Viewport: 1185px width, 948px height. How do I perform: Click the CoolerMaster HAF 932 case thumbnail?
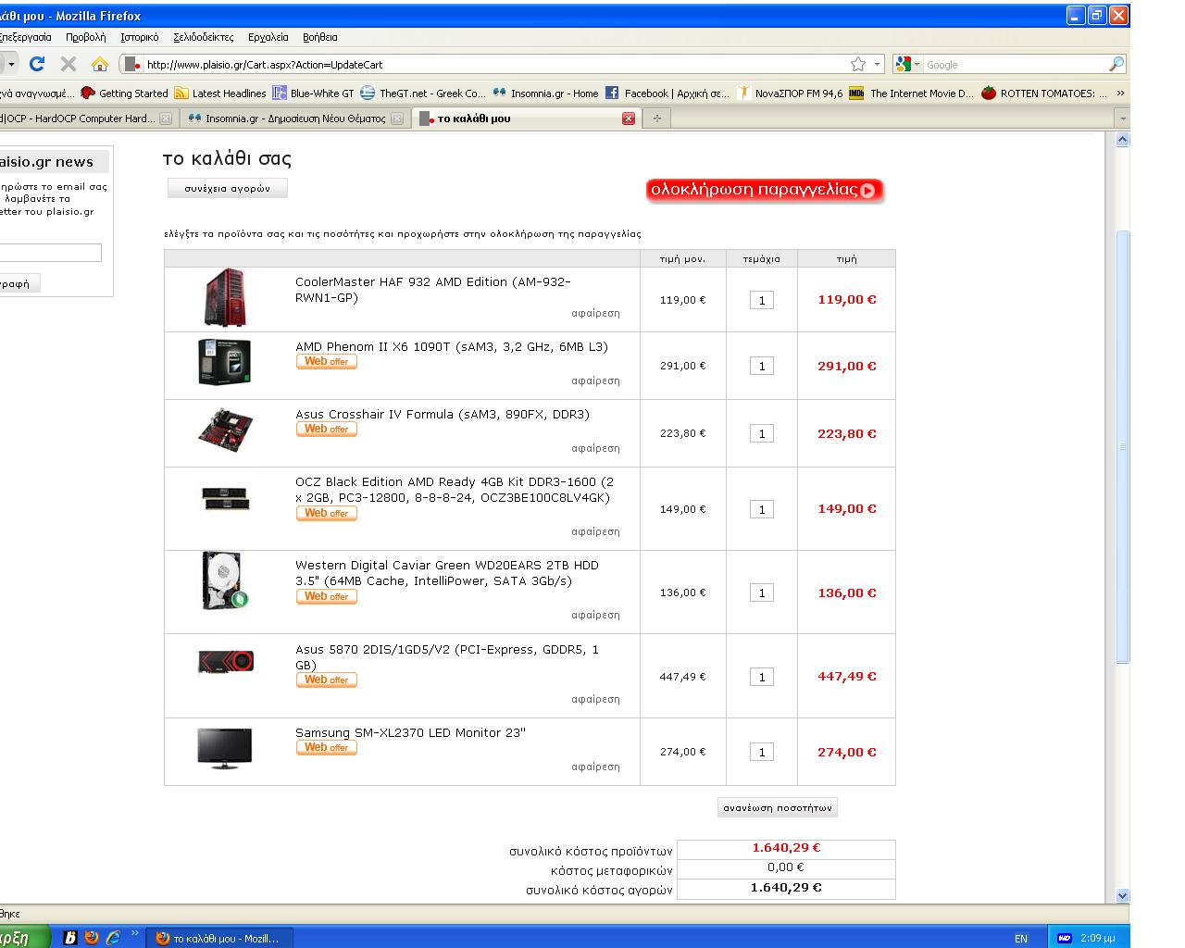pyautogui.click(x=225, y=298)
